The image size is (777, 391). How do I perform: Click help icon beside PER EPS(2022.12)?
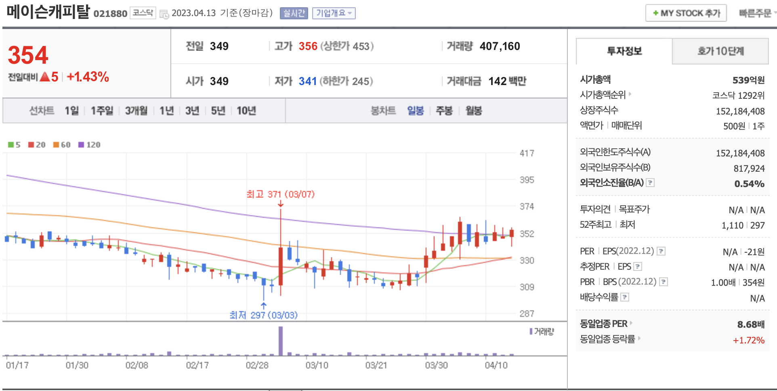click(x=661, y=251)
